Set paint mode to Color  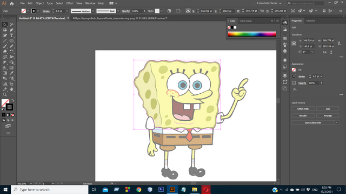click(4, 115)
